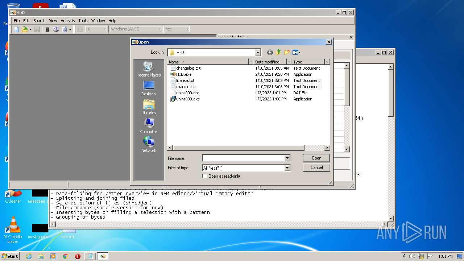The height and width of the screenshot is (261, 464).
Task: Click the New file icon in HxD toolbar
Action: point(16,29)
